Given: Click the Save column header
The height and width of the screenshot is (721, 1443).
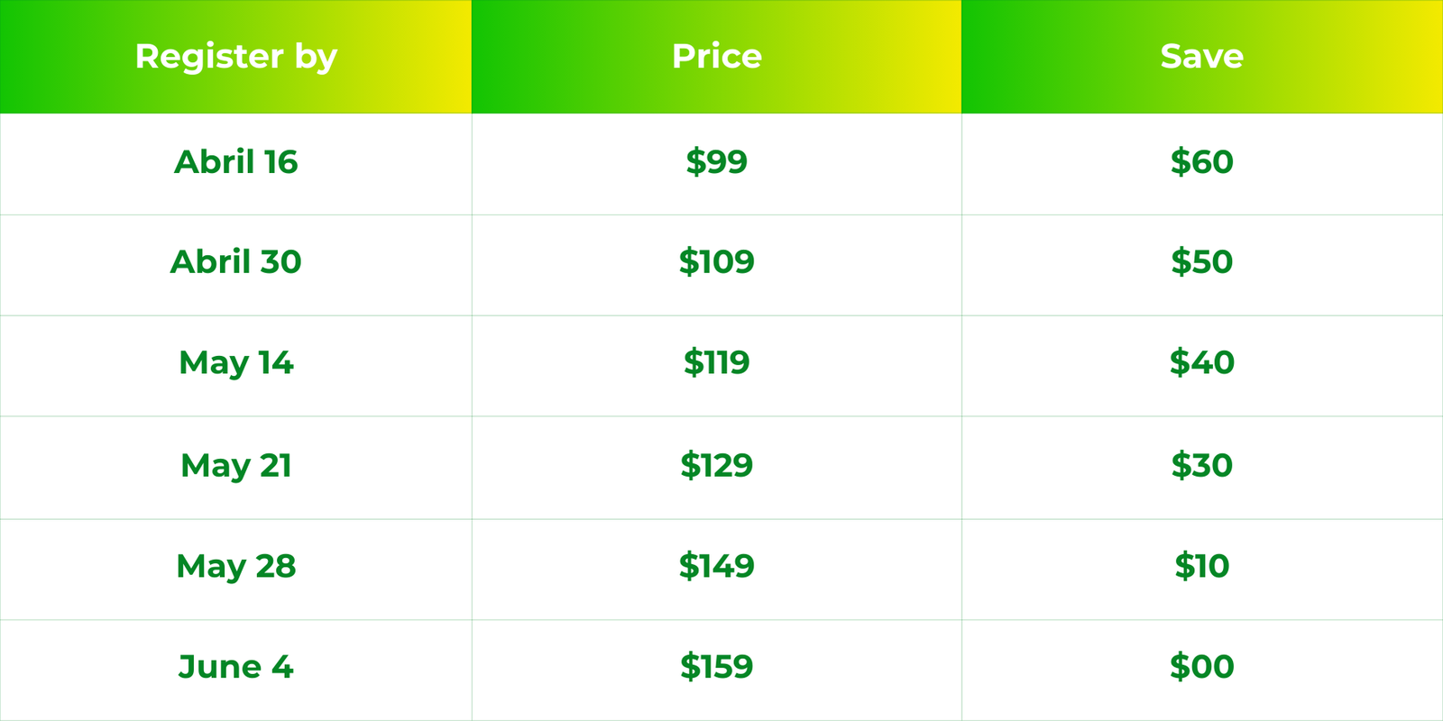Looking at the screenshot, I should pyautogui.click(x=1202, y=57).
